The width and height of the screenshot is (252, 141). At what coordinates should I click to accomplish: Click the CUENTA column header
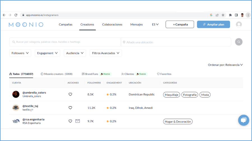17,83
